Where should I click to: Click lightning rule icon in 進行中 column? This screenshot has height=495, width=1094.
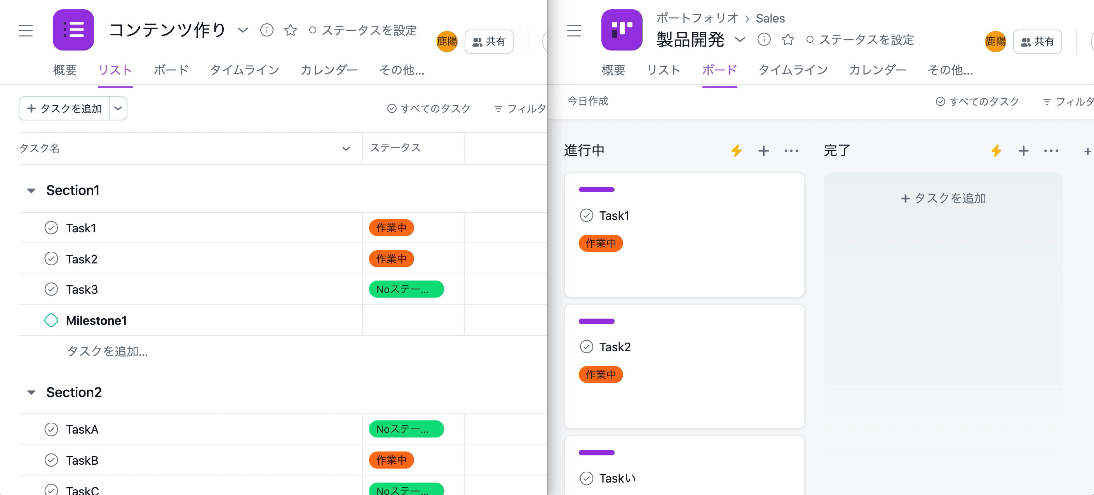[736, 151]
